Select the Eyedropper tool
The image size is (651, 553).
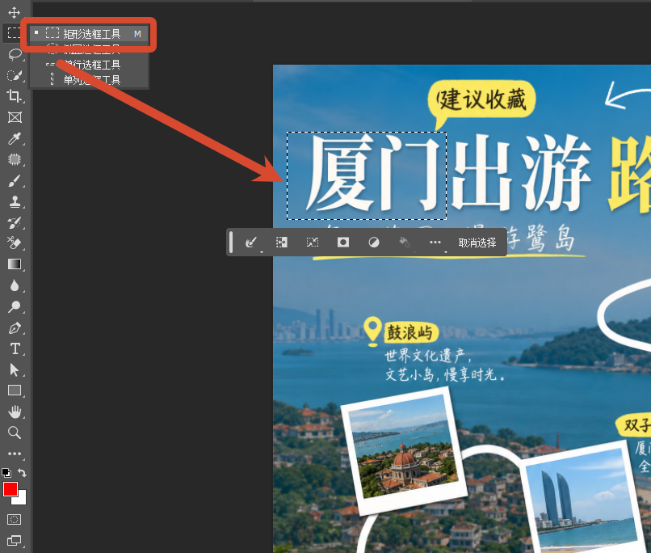point(15,138)
